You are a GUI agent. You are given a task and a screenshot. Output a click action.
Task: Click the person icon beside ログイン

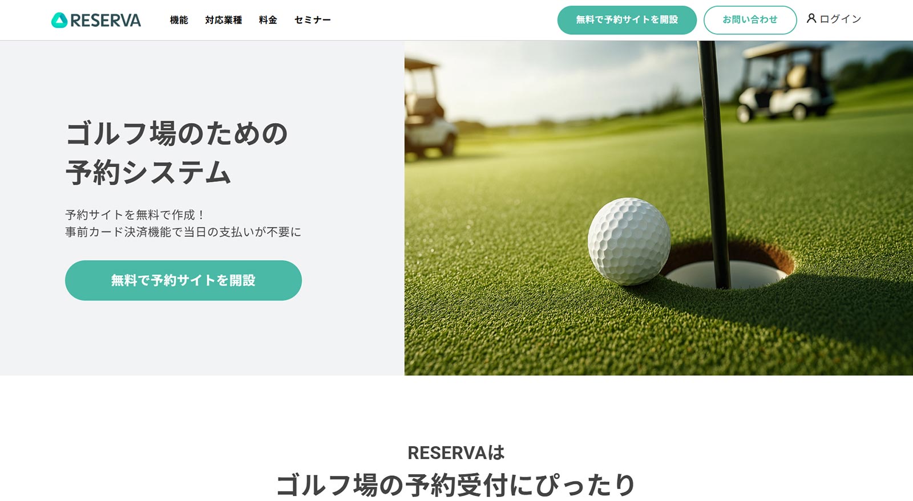(811, 18)
